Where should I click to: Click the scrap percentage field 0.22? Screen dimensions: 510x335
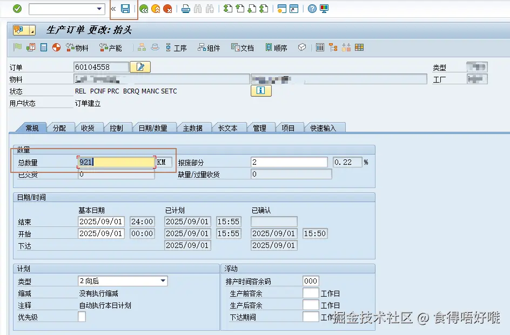(347, 162)
